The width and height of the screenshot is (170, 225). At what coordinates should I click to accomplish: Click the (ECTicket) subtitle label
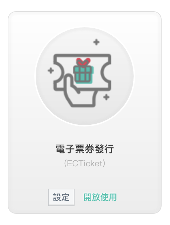(85, 163)
